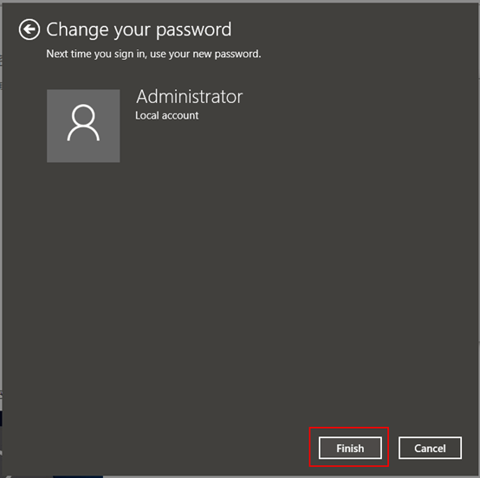480x478 pixels.
Task: Click the Cancel button beside Finish
Action: [x=430, y=448]
